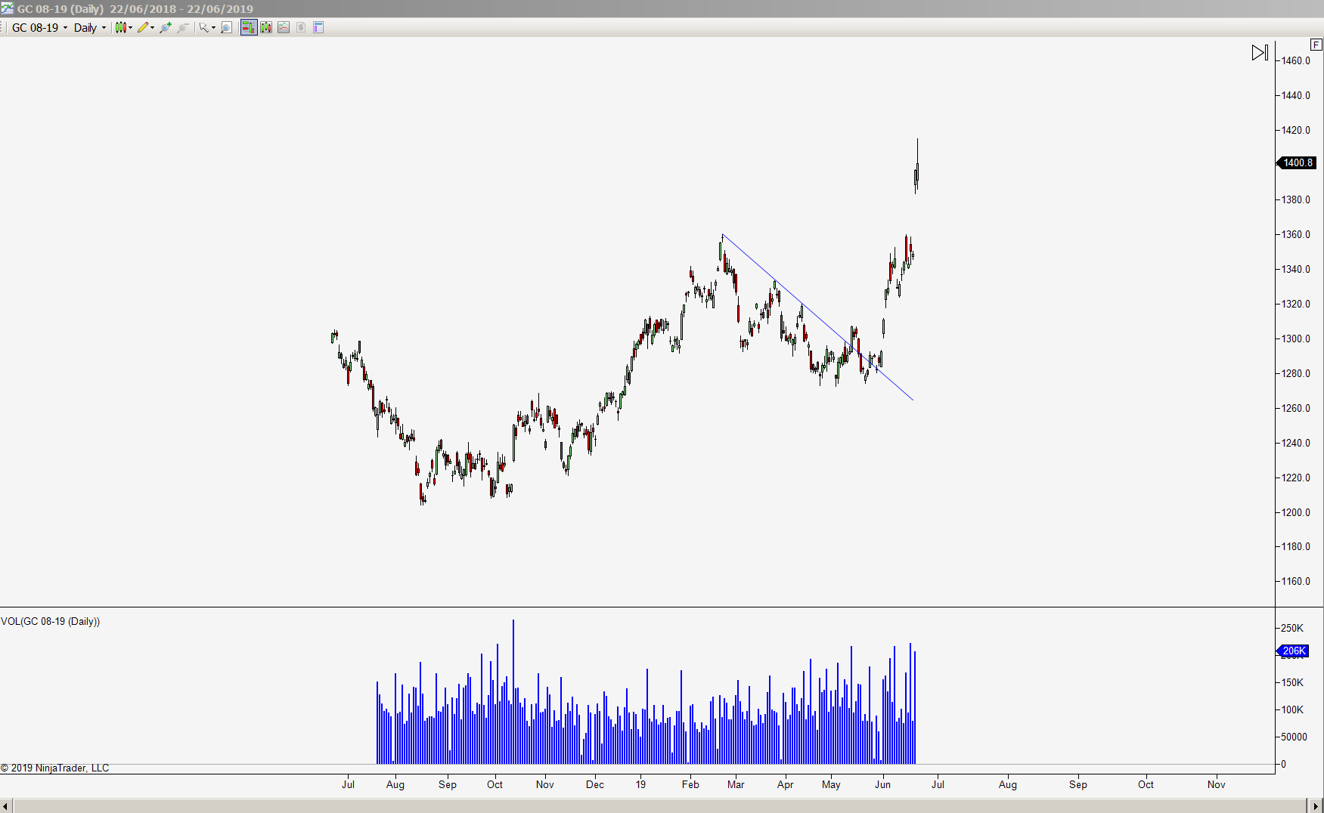Click the candlestick chart style icon
Image resolution: width=1324 pixels, height=813 pixels.
pyautogui.click(x=120, y=28)
